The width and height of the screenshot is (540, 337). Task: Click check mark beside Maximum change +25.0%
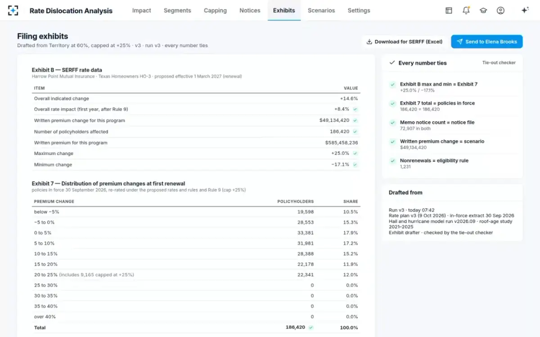[x=355, y=153]
